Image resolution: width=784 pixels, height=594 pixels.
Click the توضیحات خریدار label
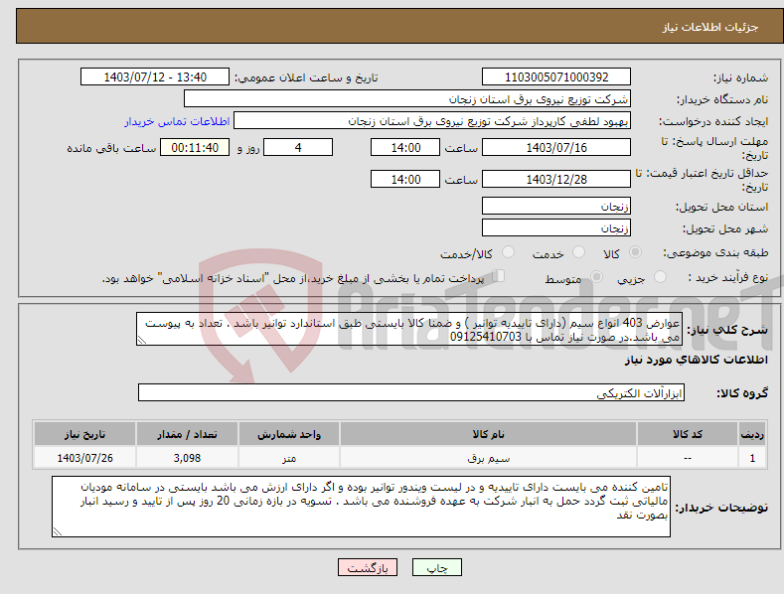(721, 508)
